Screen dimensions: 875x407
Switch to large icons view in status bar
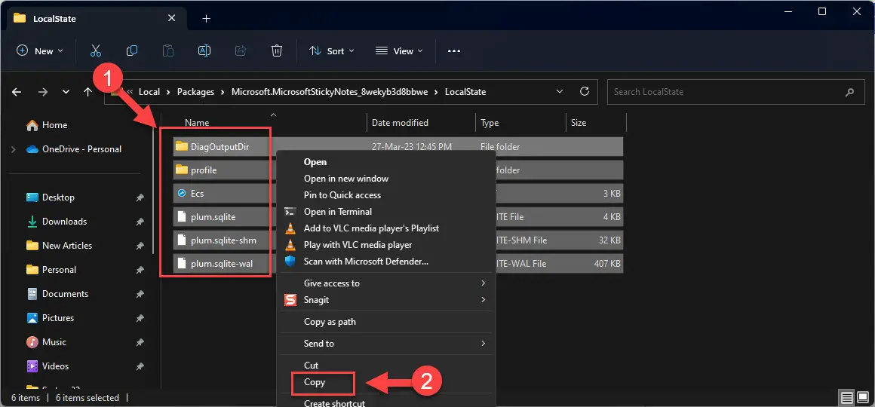point(862,397)
